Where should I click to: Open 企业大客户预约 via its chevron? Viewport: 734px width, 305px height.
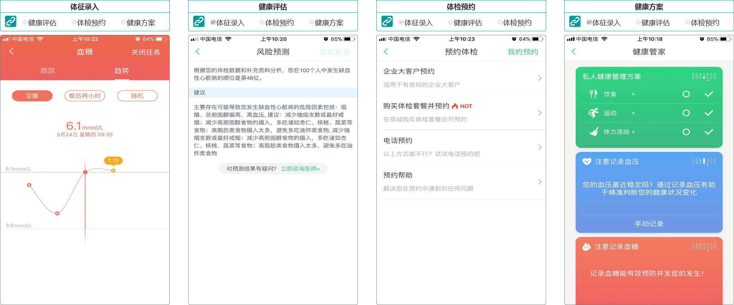click(x=540, y=78)
